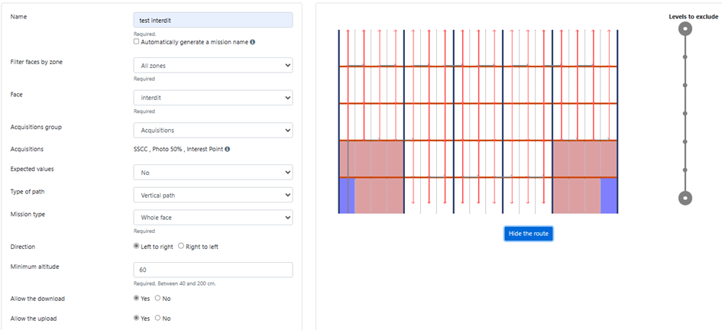Click the blue zone at bottom-left of rack

tap(346, 195)
